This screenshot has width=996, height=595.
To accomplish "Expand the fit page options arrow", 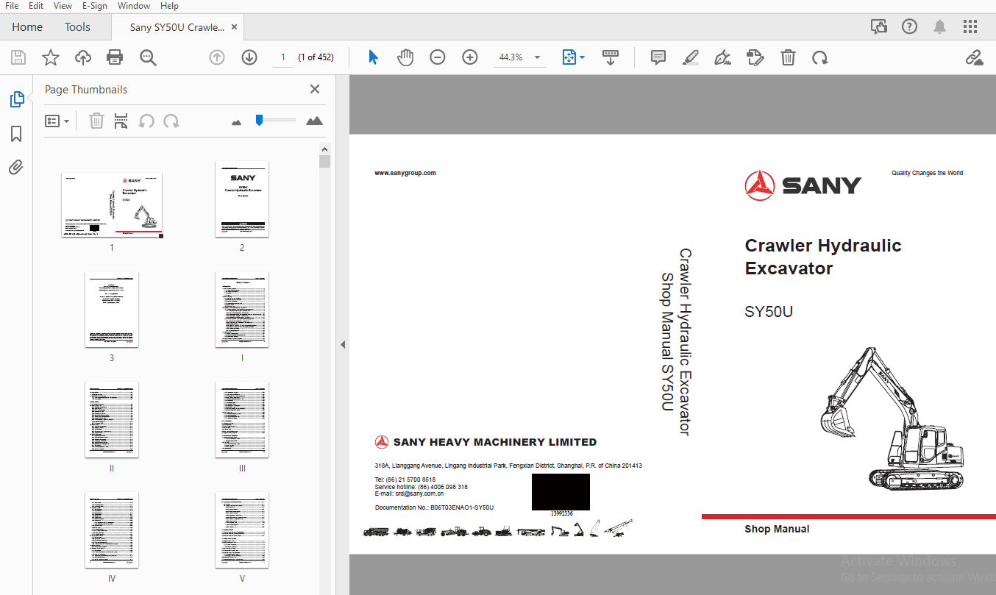I will coord(582,57).
